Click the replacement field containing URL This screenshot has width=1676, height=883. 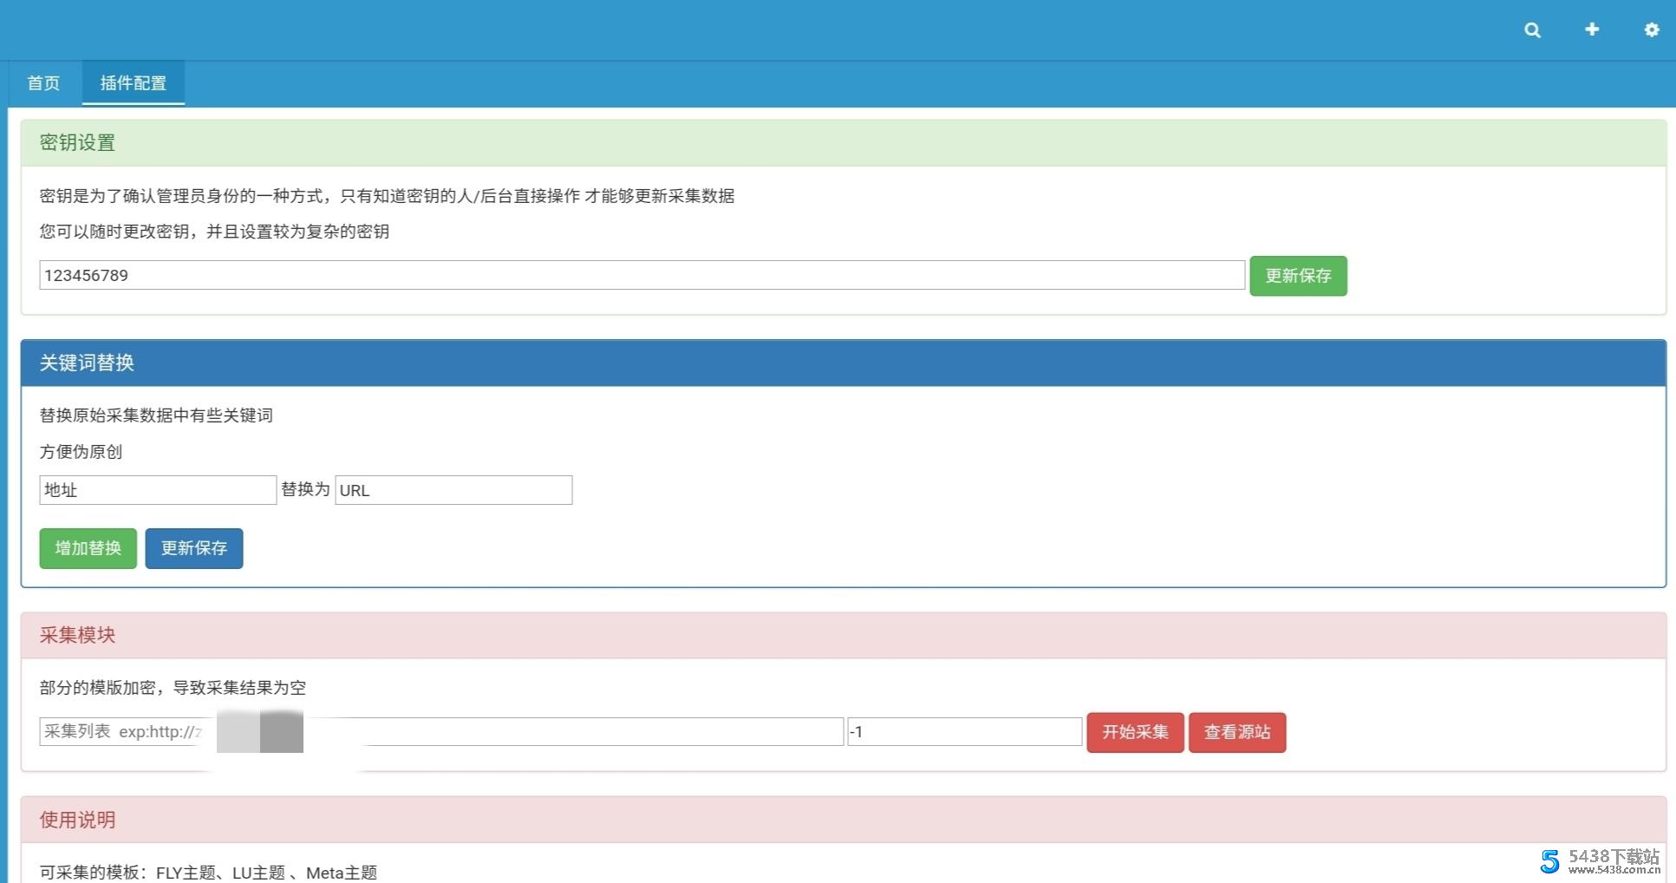pos(453,489)
